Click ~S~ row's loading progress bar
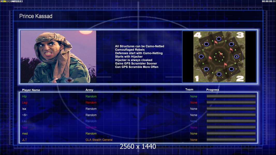The height and width of the screenshot is (155, 276). [x=231, y=115]
